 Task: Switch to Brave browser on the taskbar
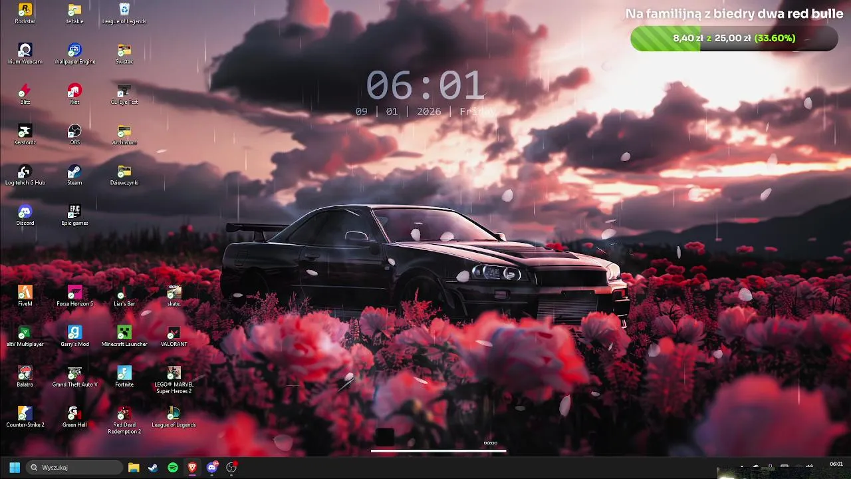[x=192, y=468]
